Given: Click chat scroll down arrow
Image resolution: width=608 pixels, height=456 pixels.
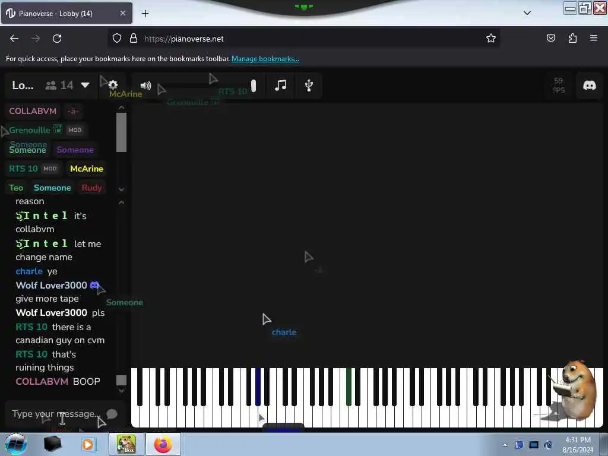Looking at the screenshot, I should (x=121, y=391).
